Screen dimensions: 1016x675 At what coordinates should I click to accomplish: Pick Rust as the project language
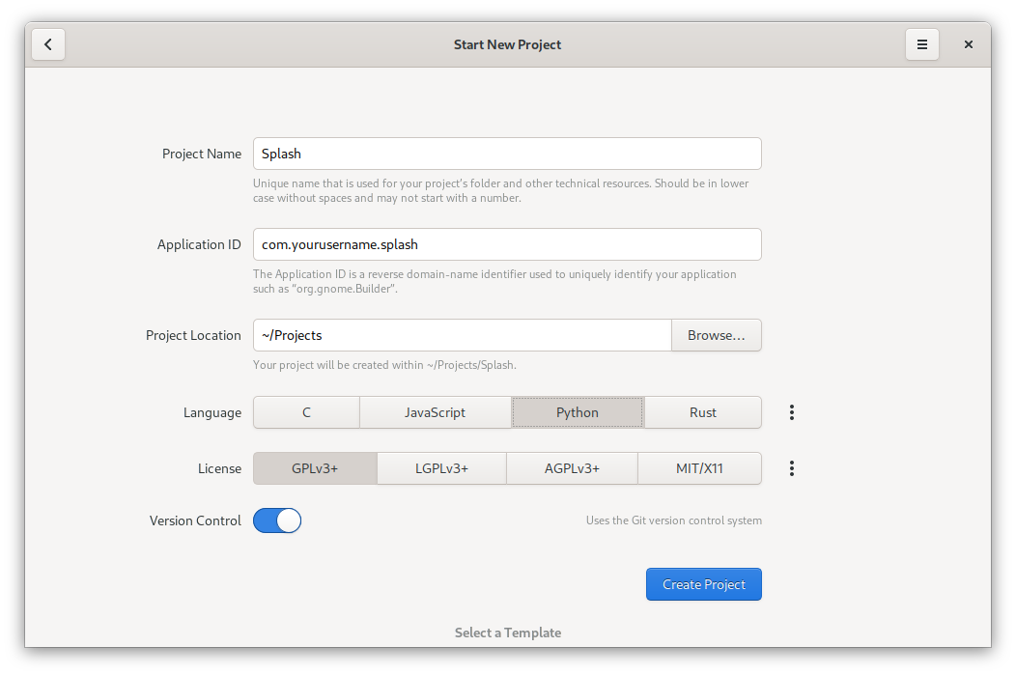pyautogui.click(x=702, y=412)
